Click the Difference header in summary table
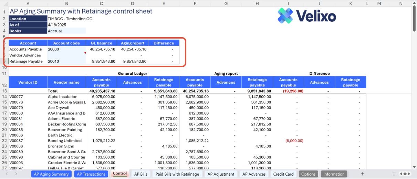 click(x=164, y=43)
